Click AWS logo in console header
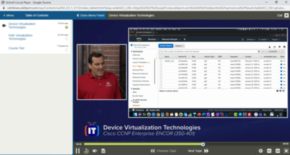 139,39
